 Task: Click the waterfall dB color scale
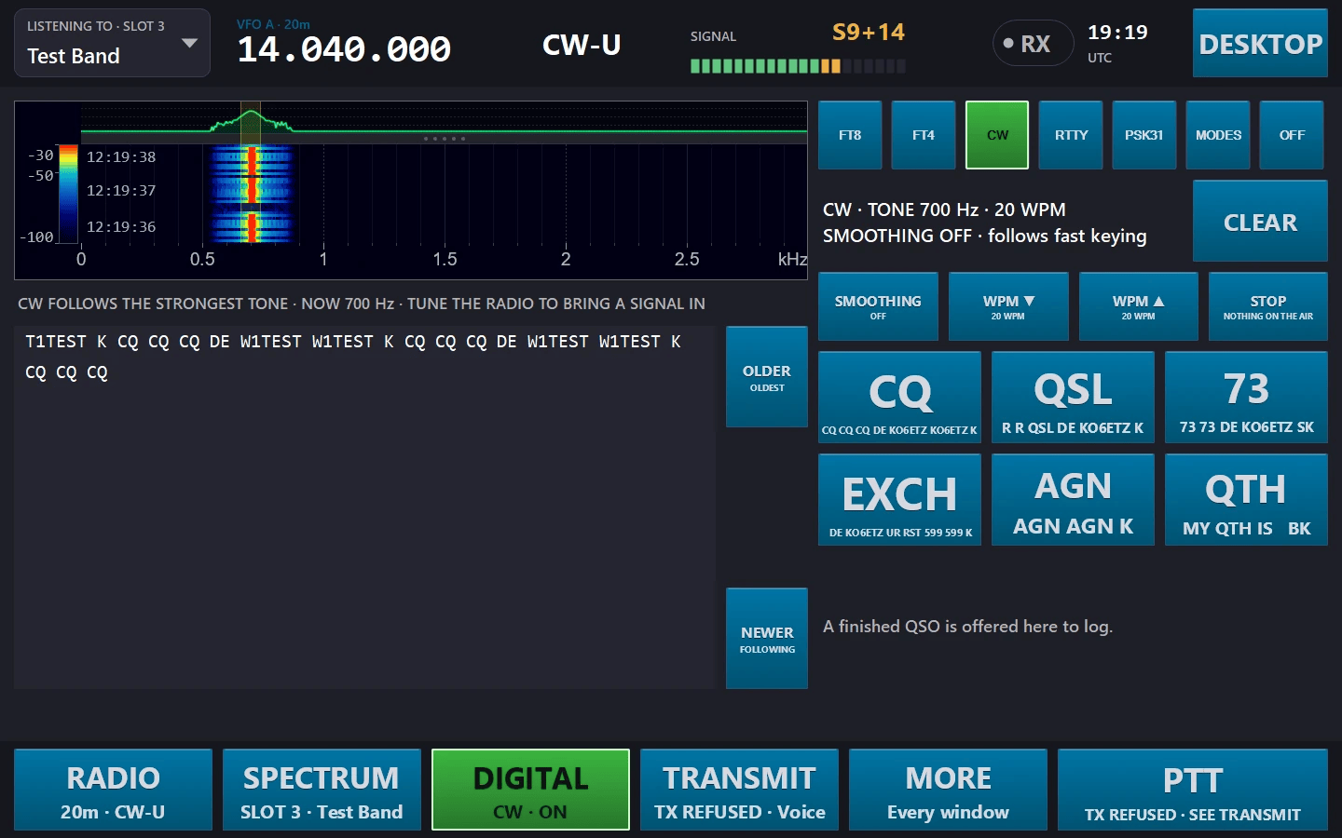tap(68, 194)
